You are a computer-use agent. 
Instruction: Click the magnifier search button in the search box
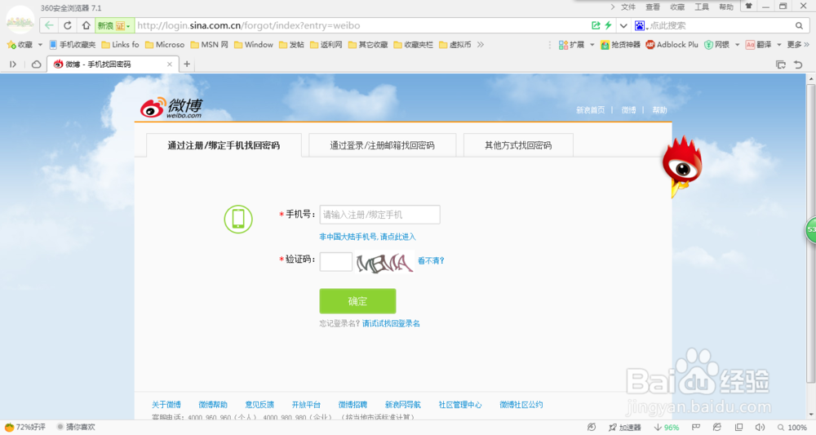799,25
